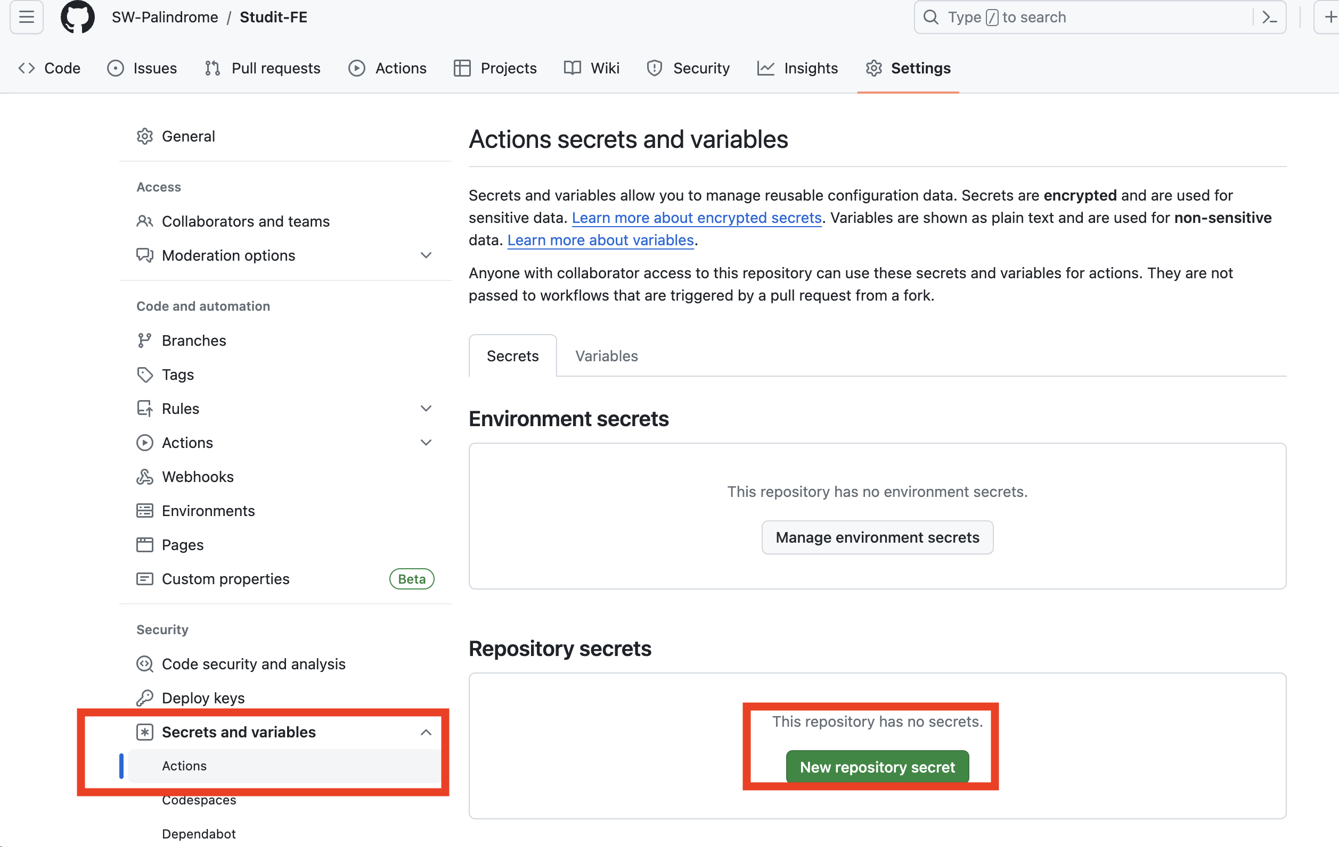
Task: Open the Pull requests tab
Action: pos(263,68)
